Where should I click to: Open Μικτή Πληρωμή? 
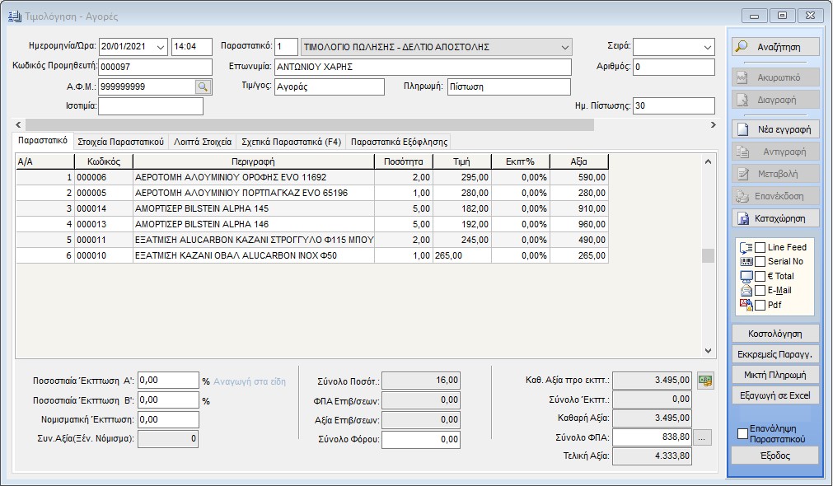click(775, 375)
